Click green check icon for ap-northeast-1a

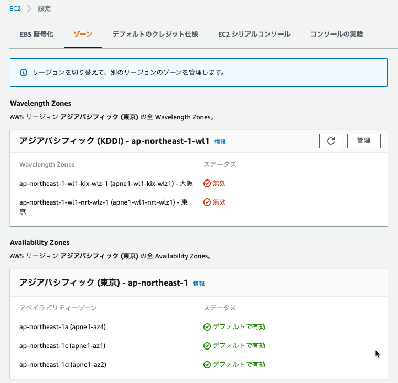click(207, 327)
